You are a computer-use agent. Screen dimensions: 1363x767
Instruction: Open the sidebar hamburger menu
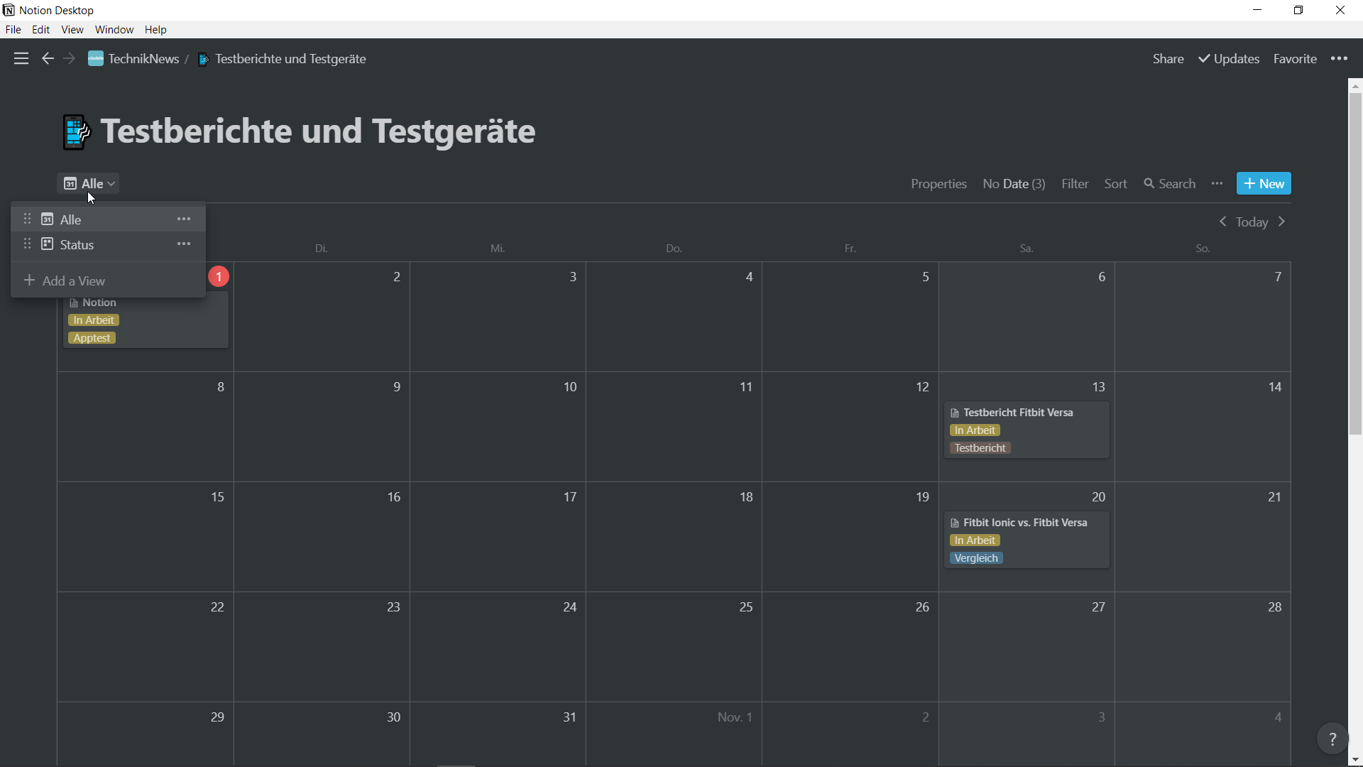(x=21, y=59)
